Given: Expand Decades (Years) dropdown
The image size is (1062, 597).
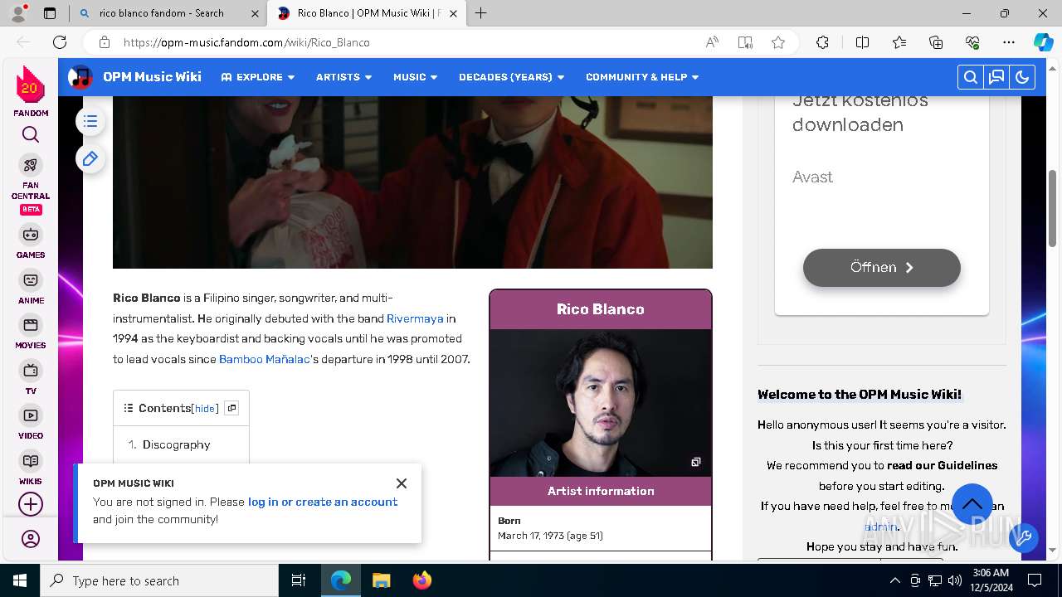Looking at the screenshot, I should 511,77.
